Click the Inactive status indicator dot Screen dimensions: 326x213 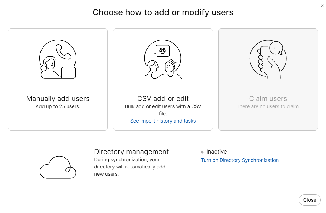coord(202,152)
